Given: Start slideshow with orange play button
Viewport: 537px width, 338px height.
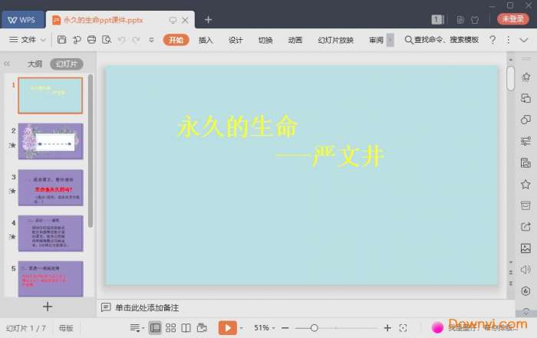Looking at the screenshot, I should click(x=227, y=328).
